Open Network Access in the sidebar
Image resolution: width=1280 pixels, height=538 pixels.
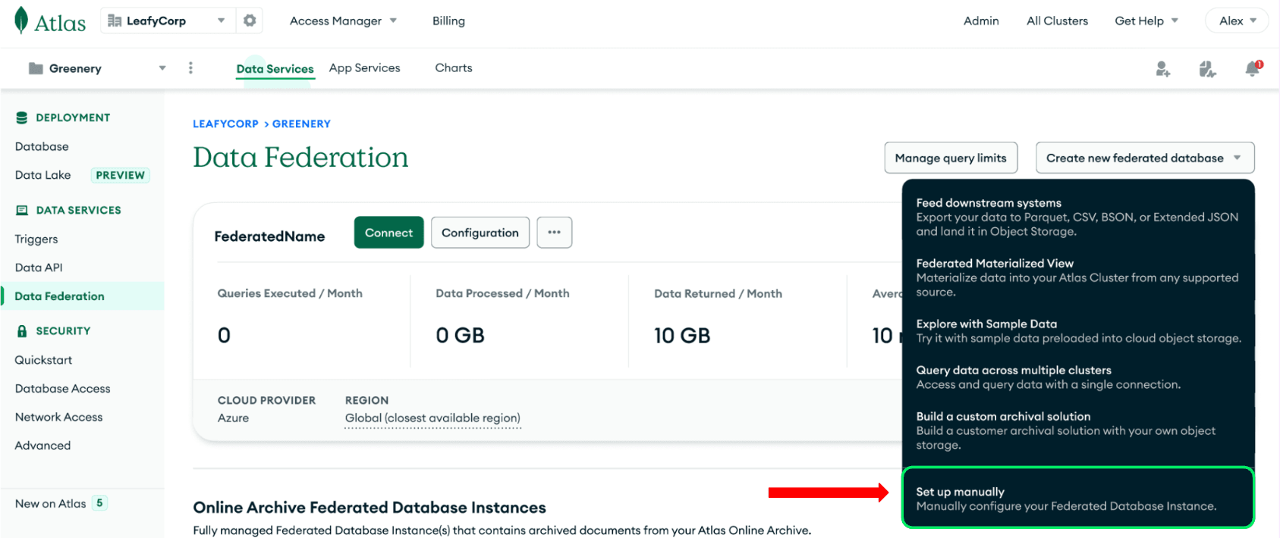pos(58,417)
